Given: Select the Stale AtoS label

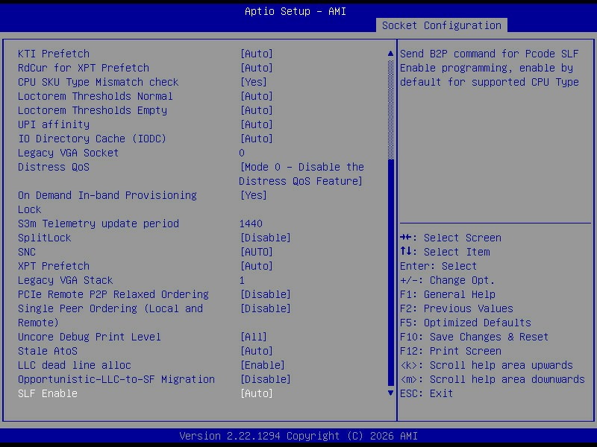Looking at the screenshot, I should tap(48, 351).
